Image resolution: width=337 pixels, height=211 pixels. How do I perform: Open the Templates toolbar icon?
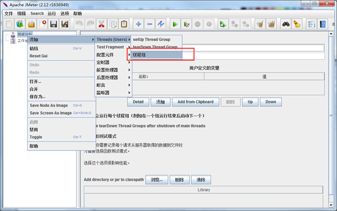[x=20, y=24]
